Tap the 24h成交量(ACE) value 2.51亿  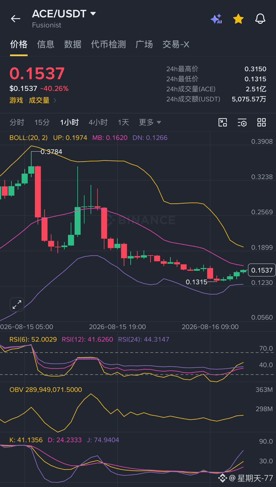click(256, 89)
